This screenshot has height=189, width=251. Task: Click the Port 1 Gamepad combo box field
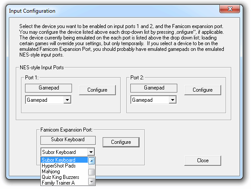click(48, 100)
